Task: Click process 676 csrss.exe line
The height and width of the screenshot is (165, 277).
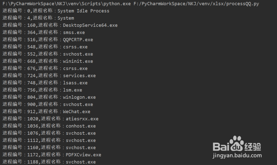Action: click(45, 68)
